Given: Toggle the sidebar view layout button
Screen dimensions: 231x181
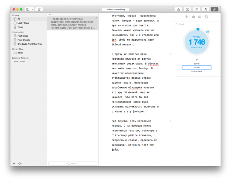Looking at the screenshot, I should coord(27,9).
